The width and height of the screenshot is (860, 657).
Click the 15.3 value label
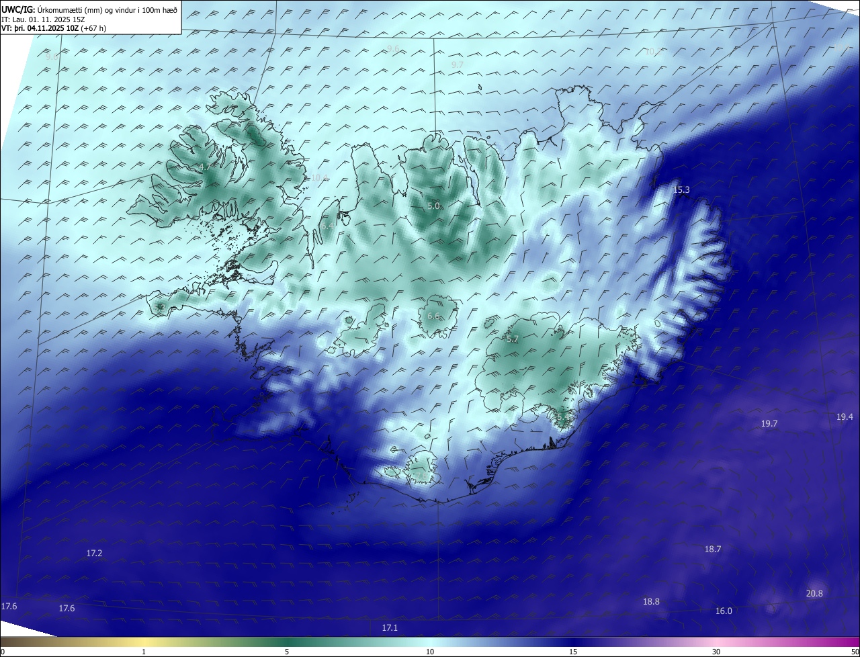[x=681, y=190]
